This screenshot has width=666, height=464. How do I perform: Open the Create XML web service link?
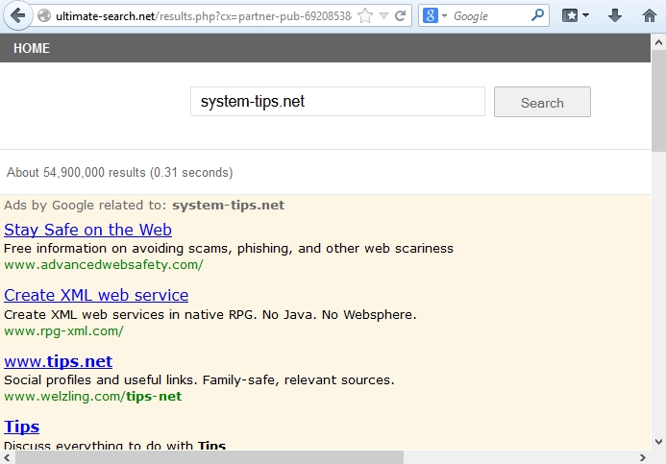pos(96,295)
